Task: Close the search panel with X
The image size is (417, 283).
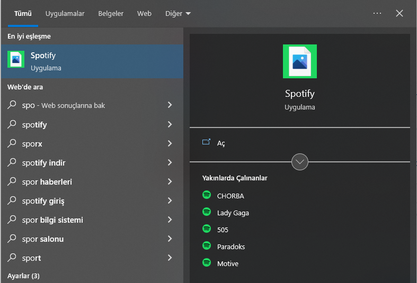Action: coord(400,13)
